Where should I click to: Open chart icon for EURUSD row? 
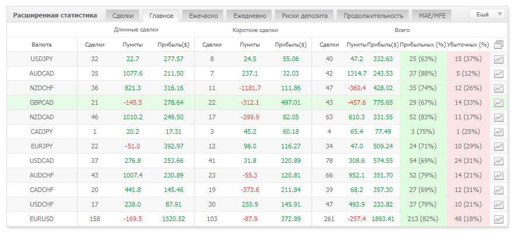(498, 219)
